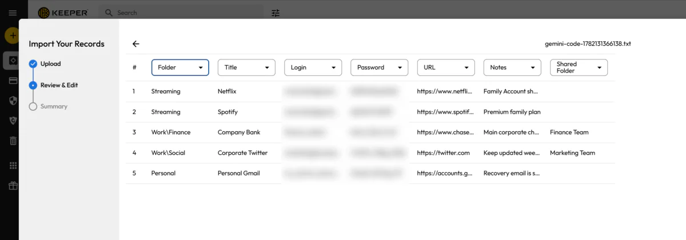Click the https://twitter.com URL cell
The image size is (686, 240).
pos(443,153)
